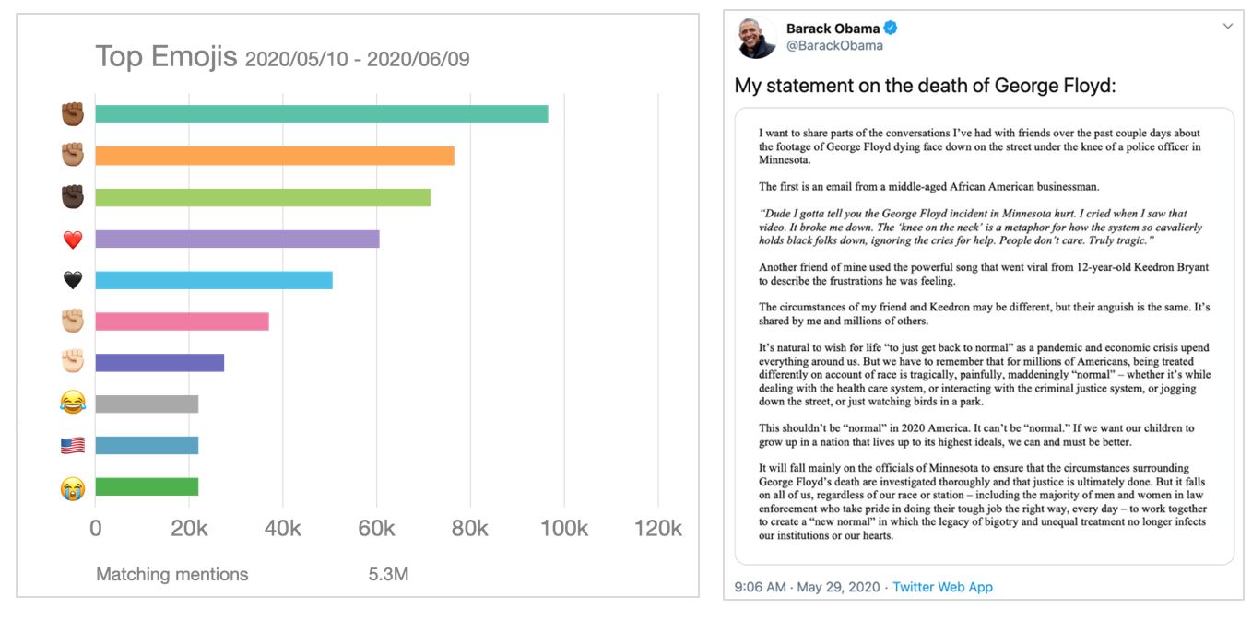Open the tweet options chevron menu
Viewport: 1252px width, 620px height.
[1227, 27]
